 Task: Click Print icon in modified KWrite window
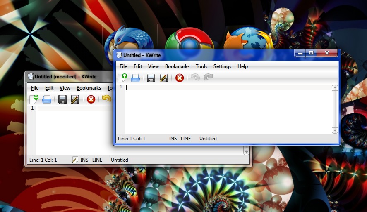pyautogui.click(x=47, y=99)
